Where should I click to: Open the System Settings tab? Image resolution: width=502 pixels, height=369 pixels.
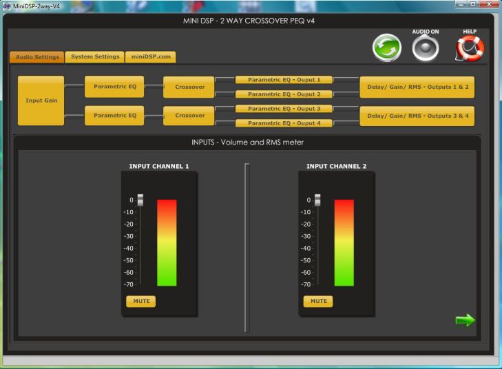coord(95,56)
